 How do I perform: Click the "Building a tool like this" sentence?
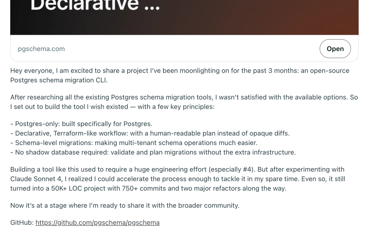[x=178, y=179]
